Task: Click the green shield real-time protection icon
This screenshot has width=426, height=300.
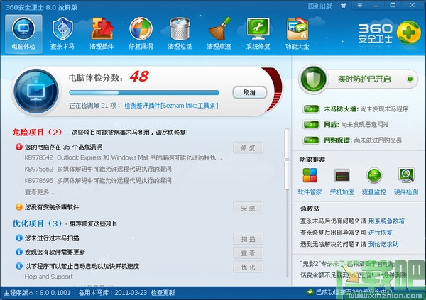Action: [x=313, y=79]
